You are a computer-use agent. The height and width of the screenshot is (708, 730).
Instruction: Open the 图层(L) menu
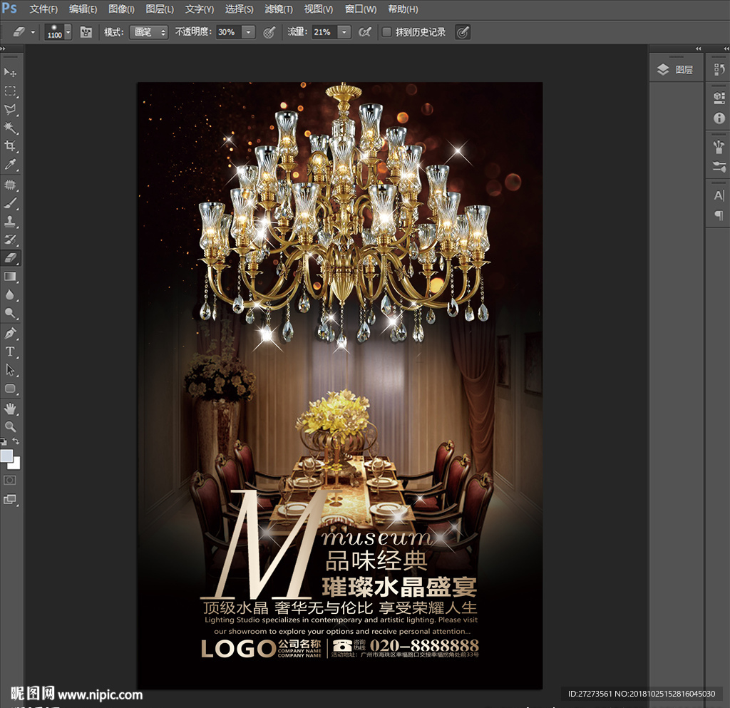coord(160,9)
